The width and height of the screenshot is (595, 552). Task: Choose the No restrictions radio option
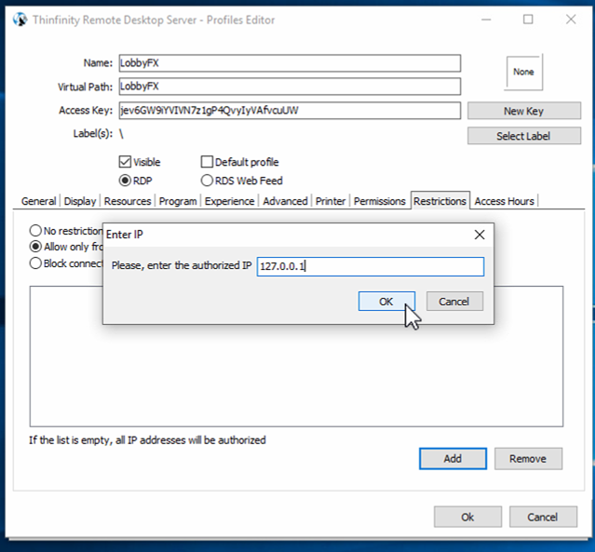36,230
